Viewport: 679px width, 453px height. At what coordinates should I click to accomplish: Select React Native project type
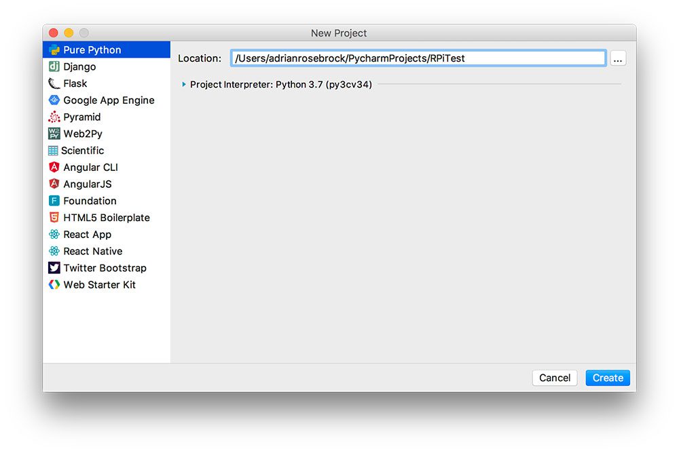click(x=107, y=251)
